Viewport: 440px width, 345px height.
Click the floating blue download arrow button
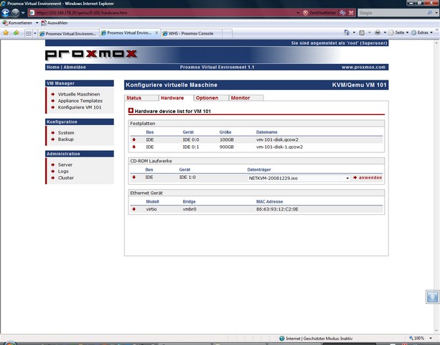(x=432, y=297)
